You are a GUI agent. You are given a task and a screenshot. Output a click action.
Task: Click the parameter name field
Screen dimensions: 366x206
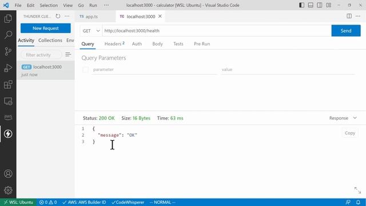154,70
